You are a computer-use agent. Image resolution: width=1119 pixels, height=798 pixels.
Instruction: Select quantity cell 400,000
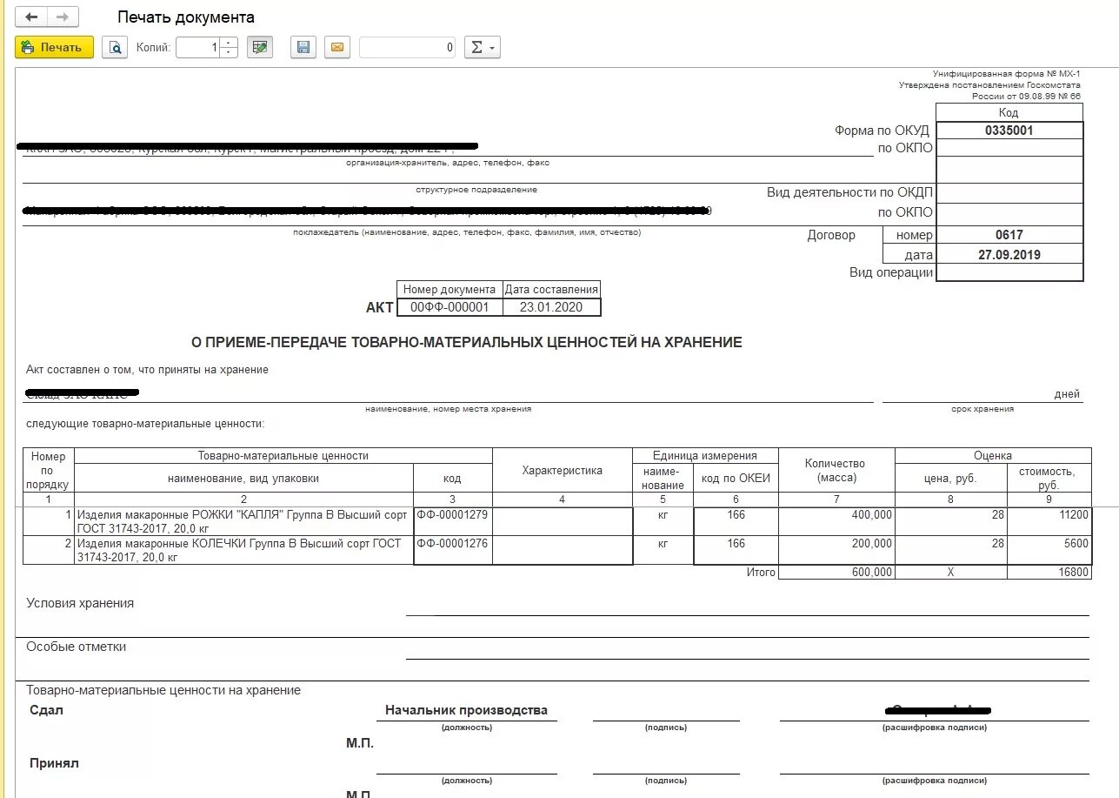click(836, 521)
